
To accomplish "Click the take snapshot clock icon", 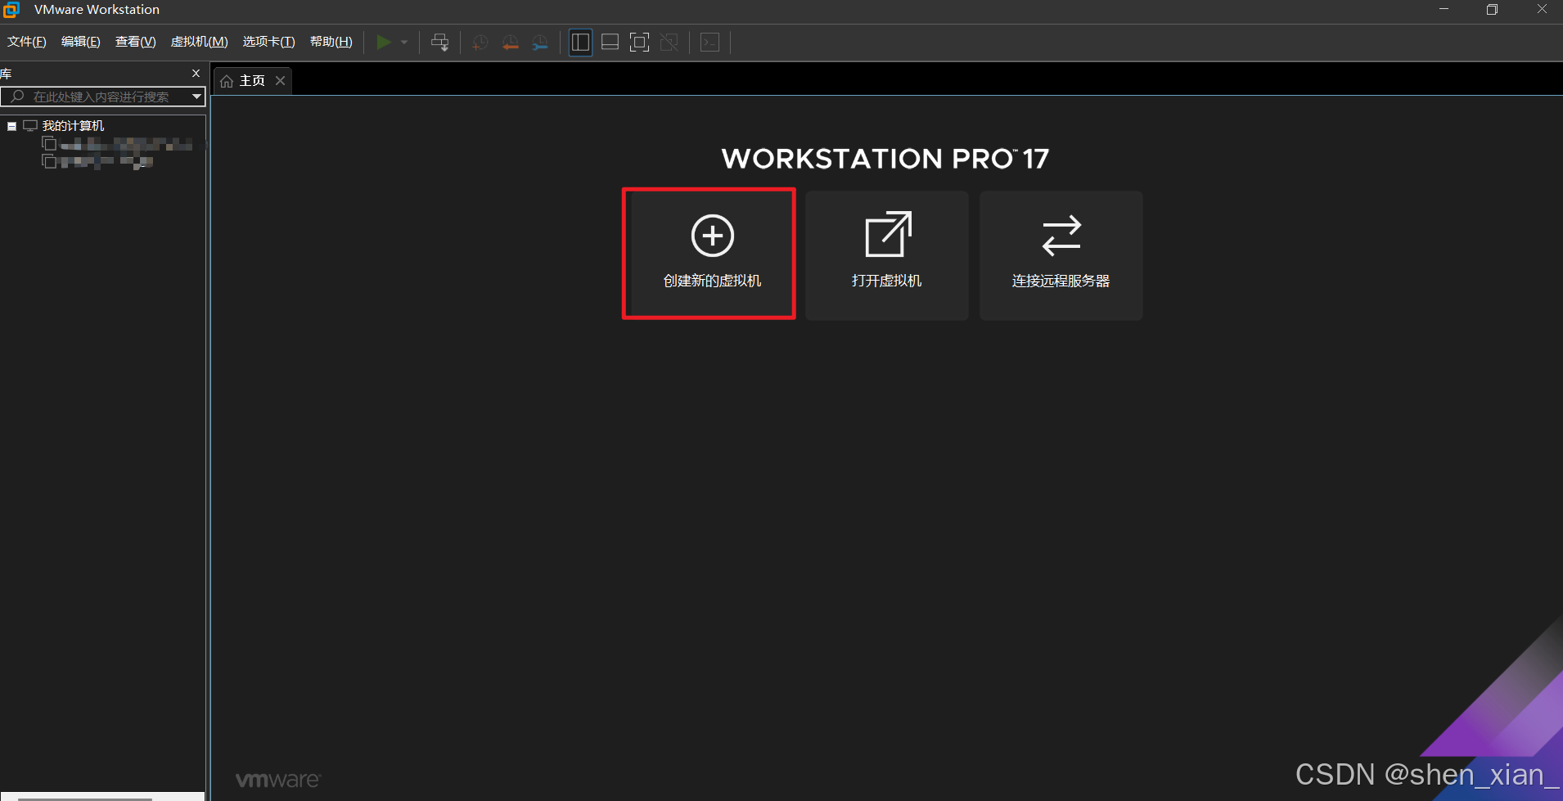I will 480,43.
